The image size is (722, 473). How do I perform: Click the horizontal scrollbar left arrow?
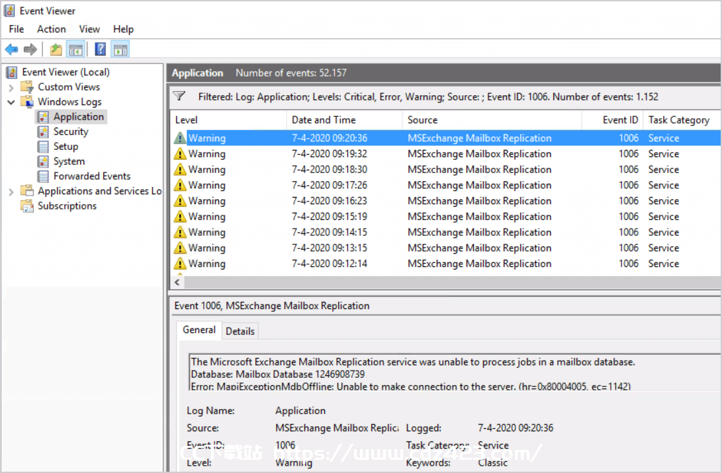tap(177, 282)
